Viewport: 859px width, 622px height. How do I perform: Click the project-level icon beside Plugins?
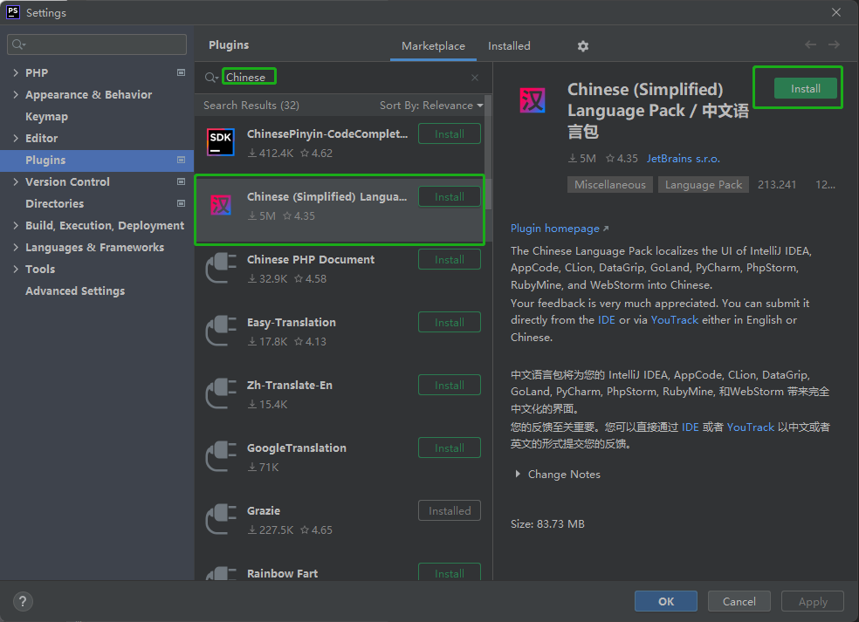pyautogui.click(x=181, y=160)
